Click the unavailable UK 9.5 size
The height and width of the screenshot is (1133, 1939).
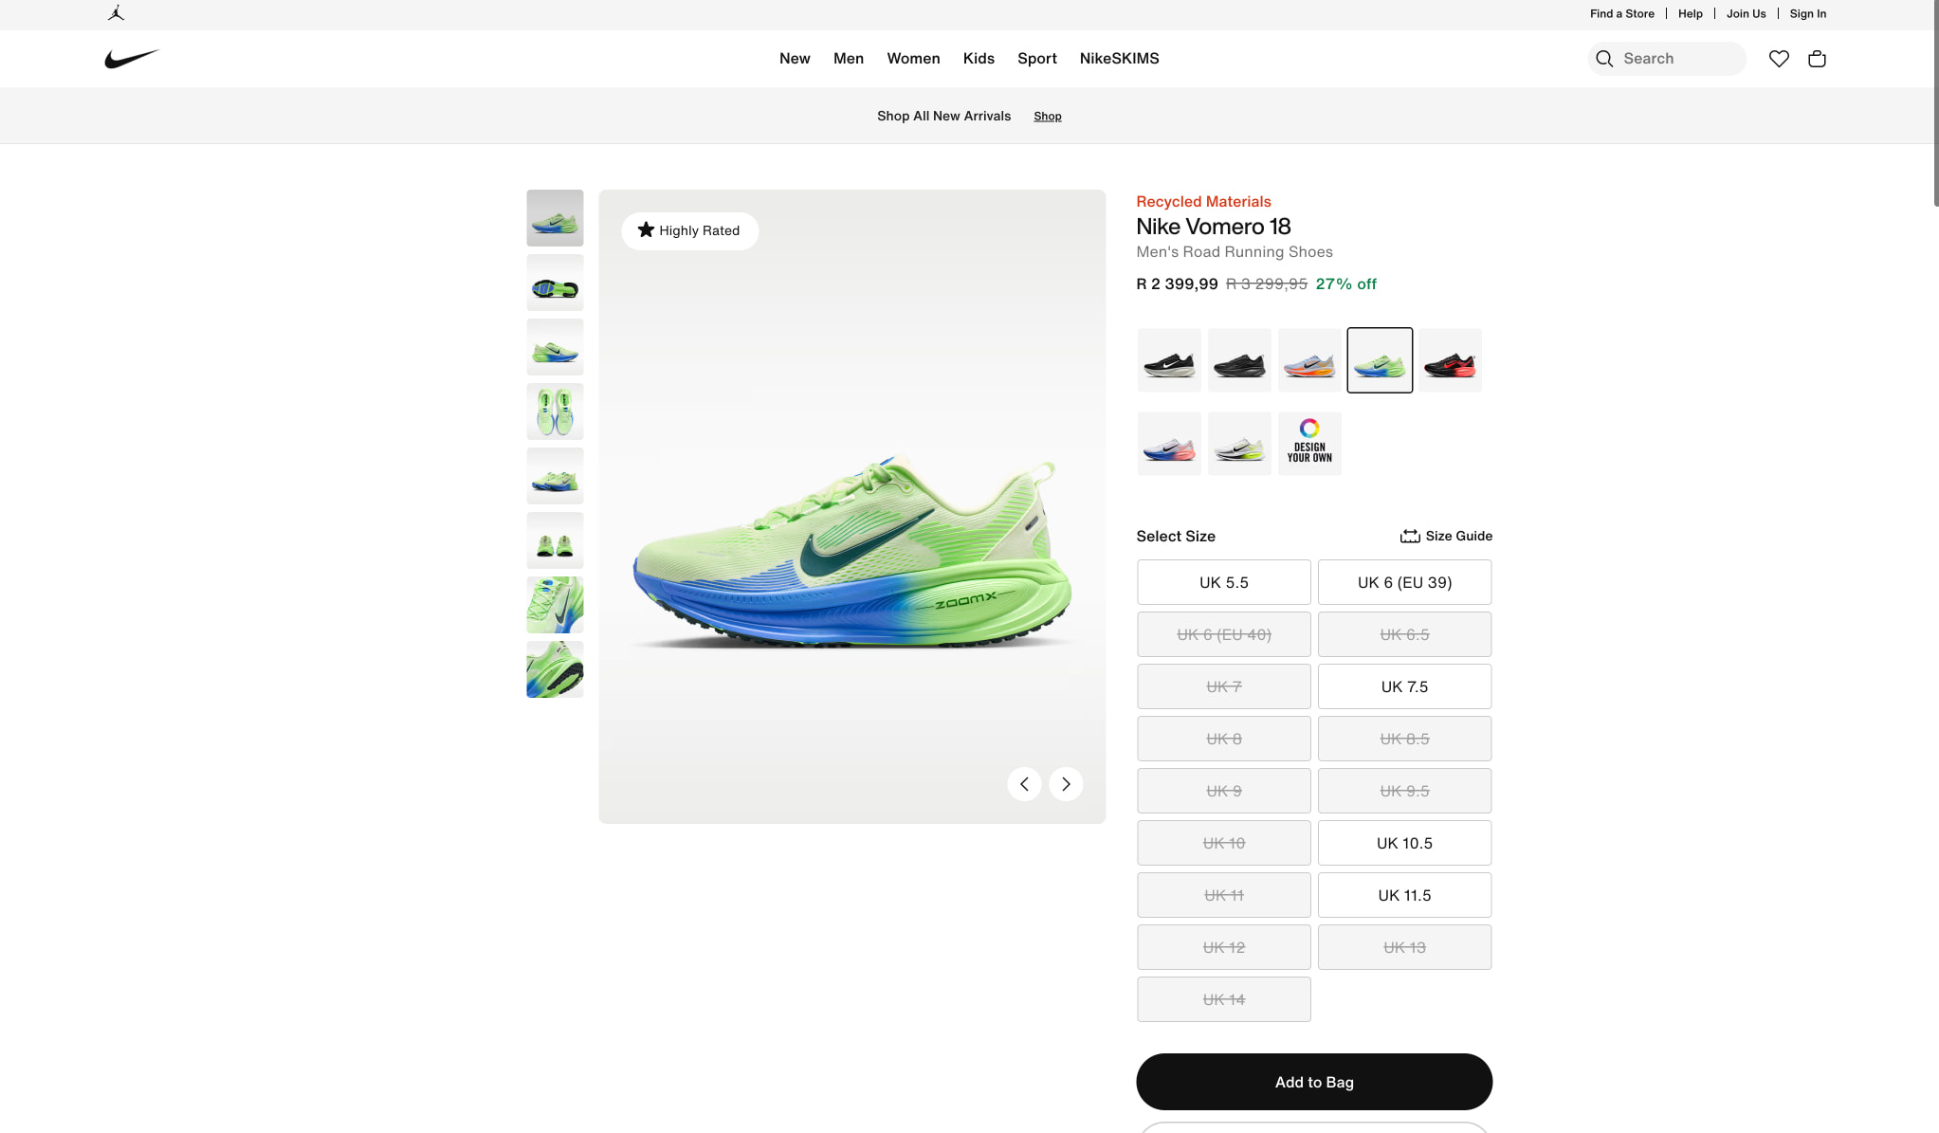click(1404, 791)
